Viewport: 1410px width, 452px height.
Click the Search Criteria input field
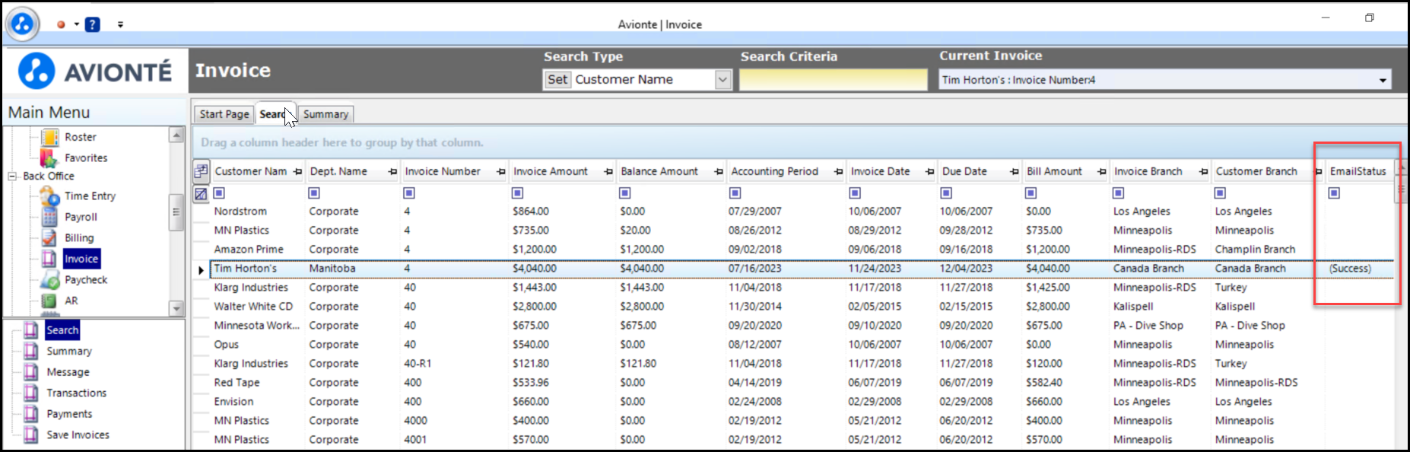[x=834, y=80]
